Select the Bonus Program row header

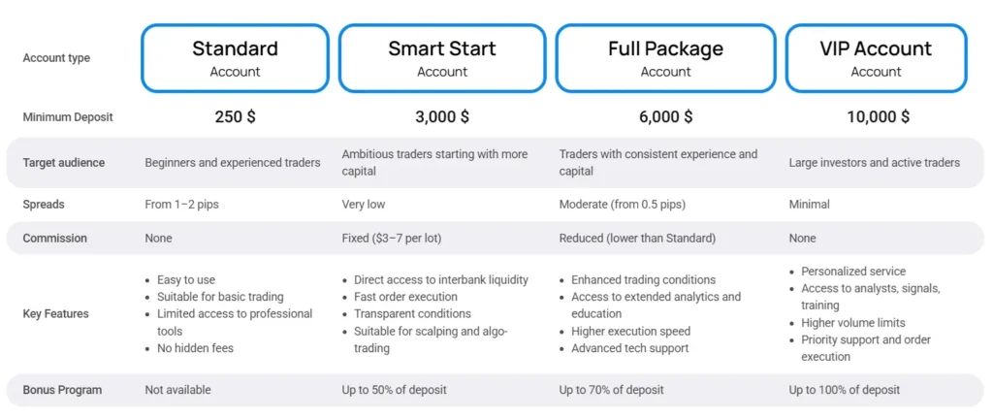(x=63, y=390)
